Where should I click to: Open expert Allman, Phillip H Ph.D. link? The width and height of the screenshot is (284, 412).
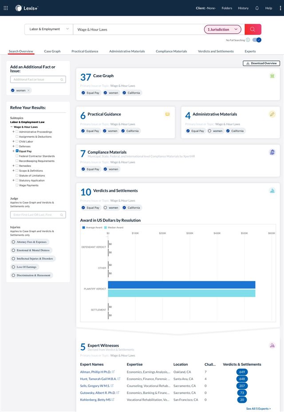click(x=95, y=372)
